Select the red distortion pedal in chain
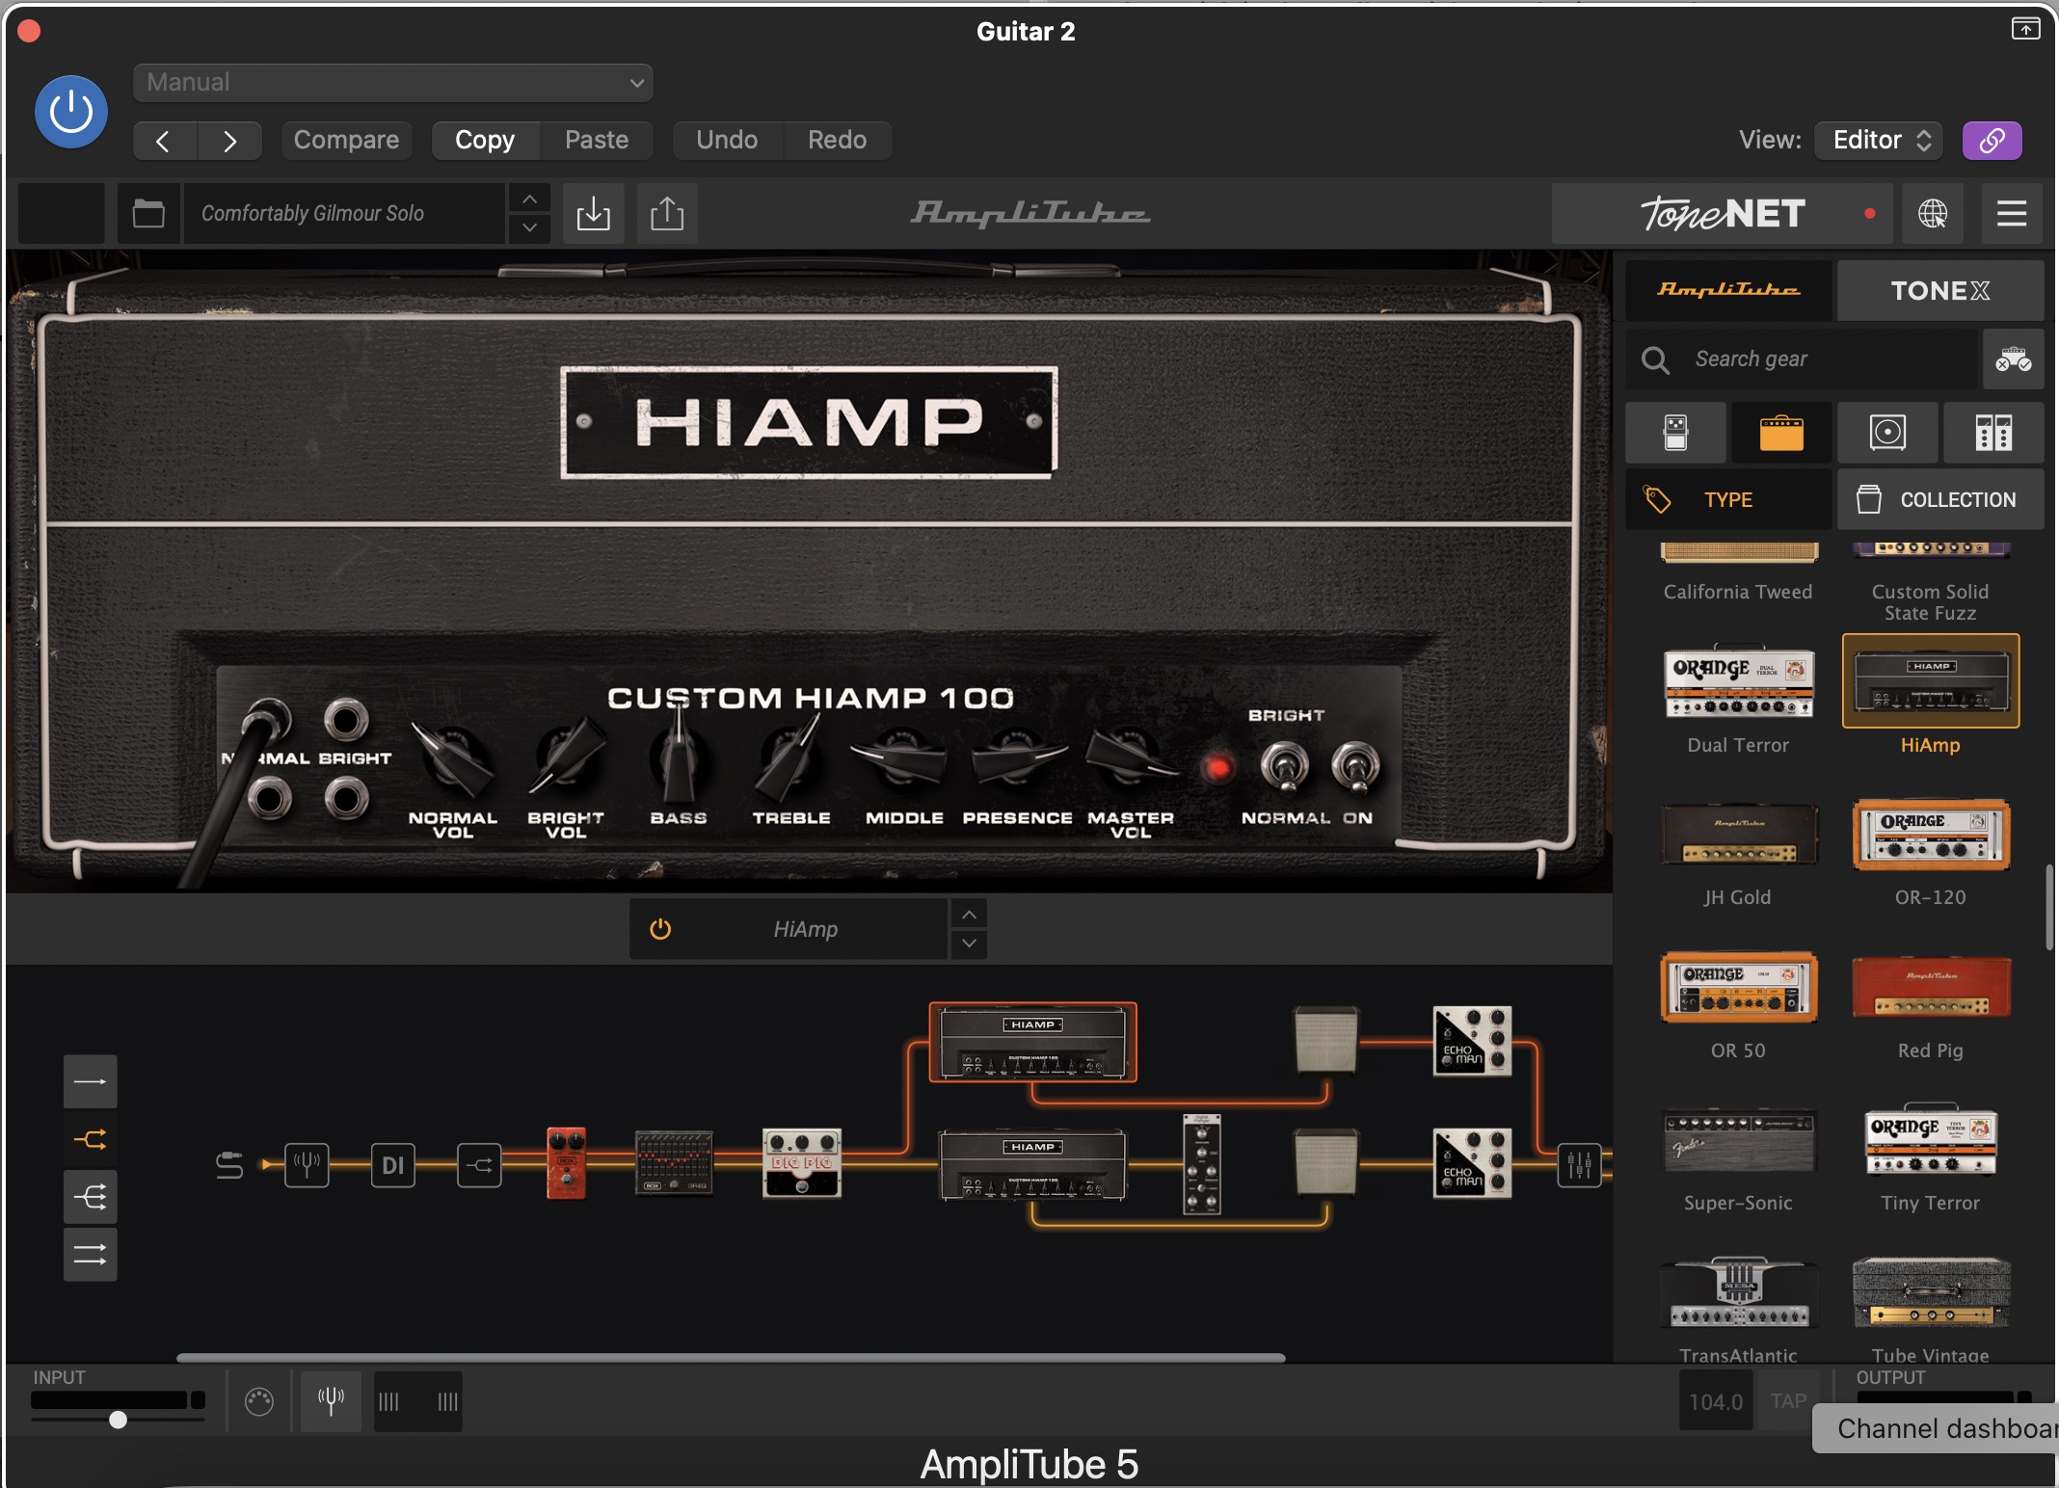2059x1488 pixels. pos(567,1163)
